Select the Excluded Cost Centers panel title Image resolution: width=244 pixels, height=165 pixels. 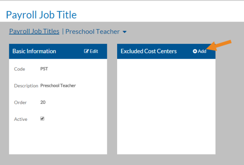click(149, 51)
